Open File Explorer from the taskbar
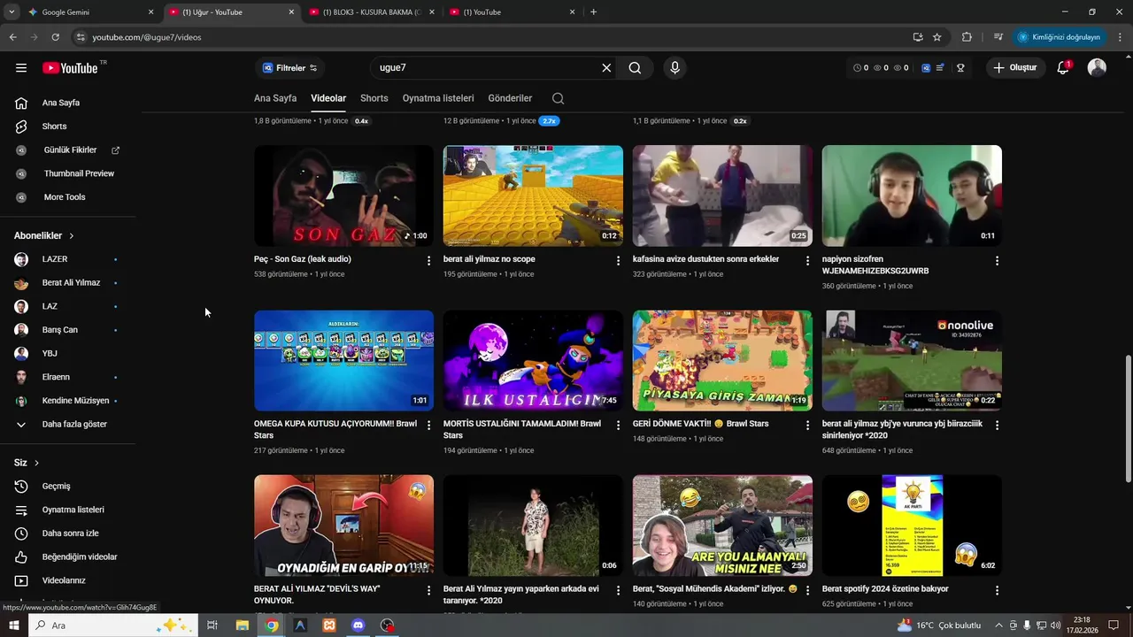The width and height of the screenshot is (1133, 637). (x=242, y=625)
